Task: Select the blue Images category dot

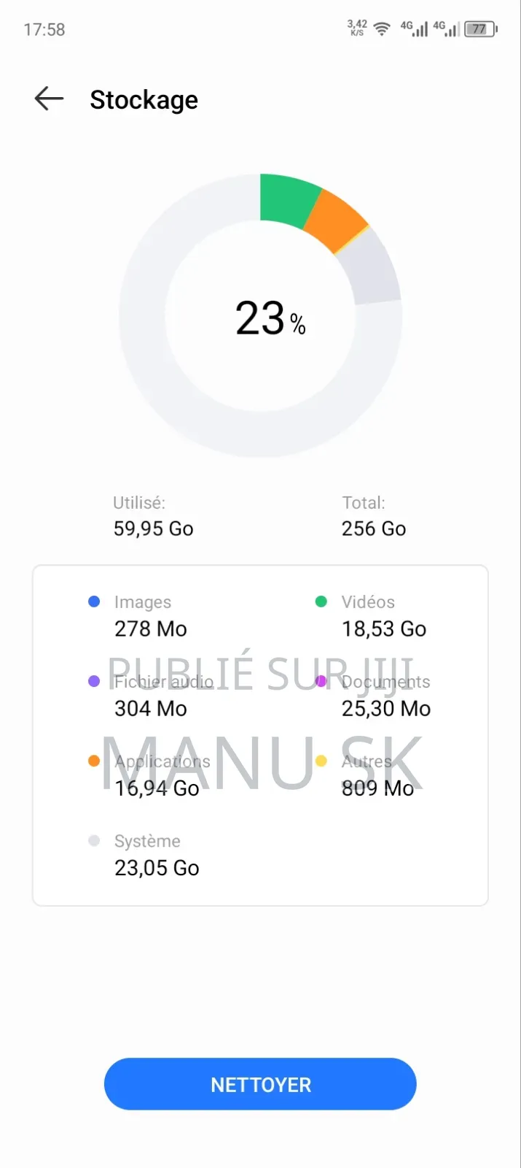Action: [94, 601]
